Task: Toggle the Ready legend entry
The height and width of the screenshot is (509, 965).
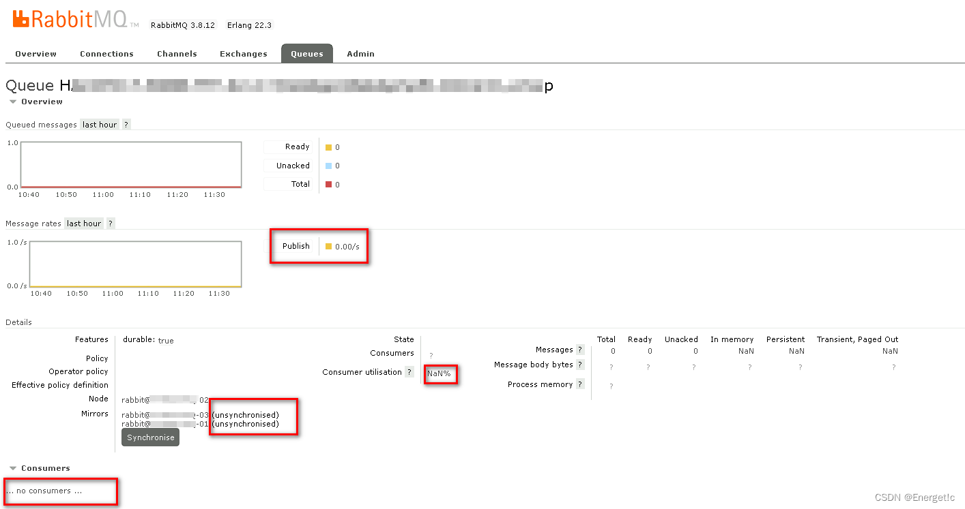Action: [289, 147]
